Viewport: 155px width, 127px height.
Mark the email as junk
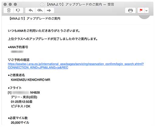tap(18, 10)
